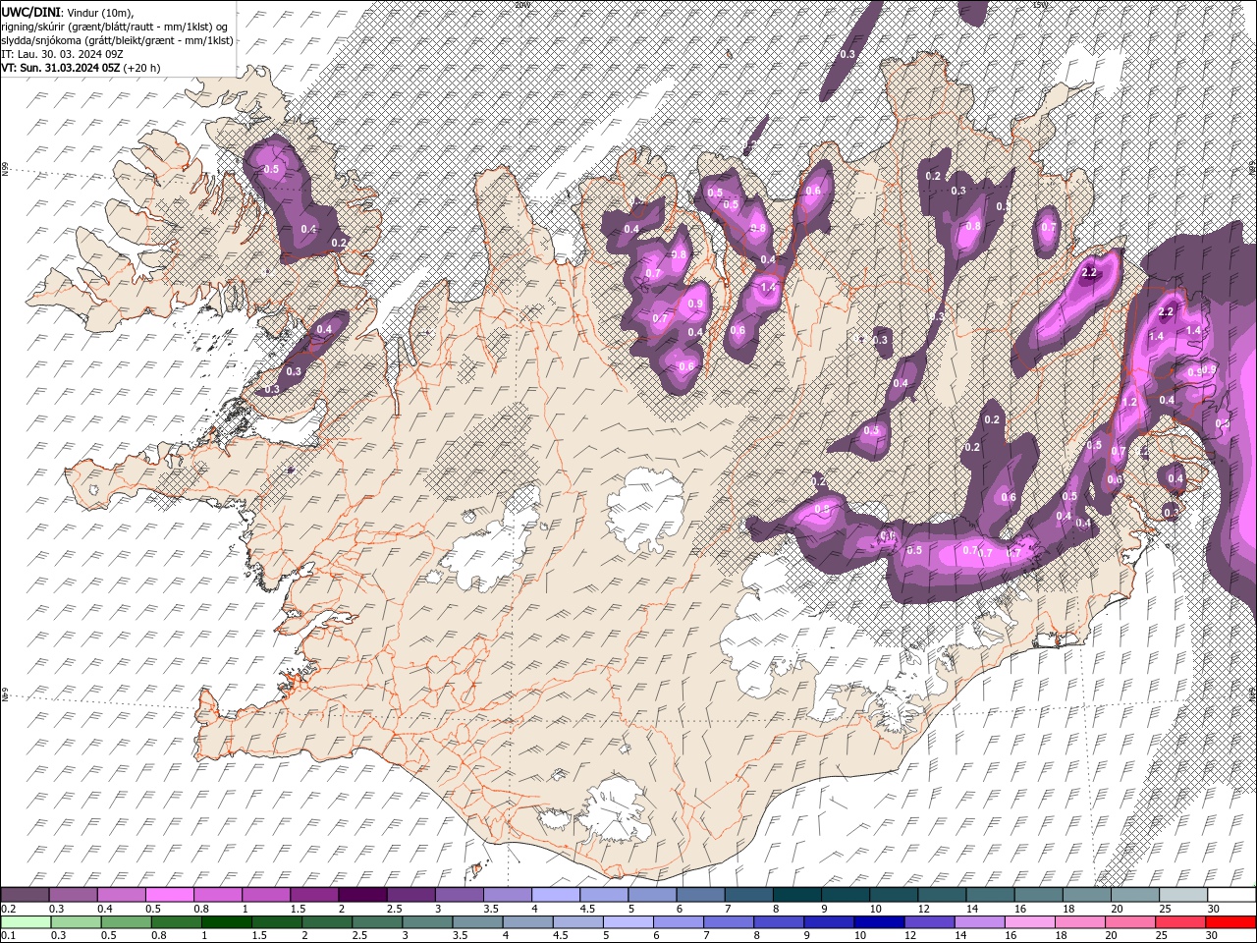Select the 'rigning/skúrir (grænt/blátt/rautt - mm/1klst) og' line
Screen dimensions: 1257x943
click(x=116, y=26)
